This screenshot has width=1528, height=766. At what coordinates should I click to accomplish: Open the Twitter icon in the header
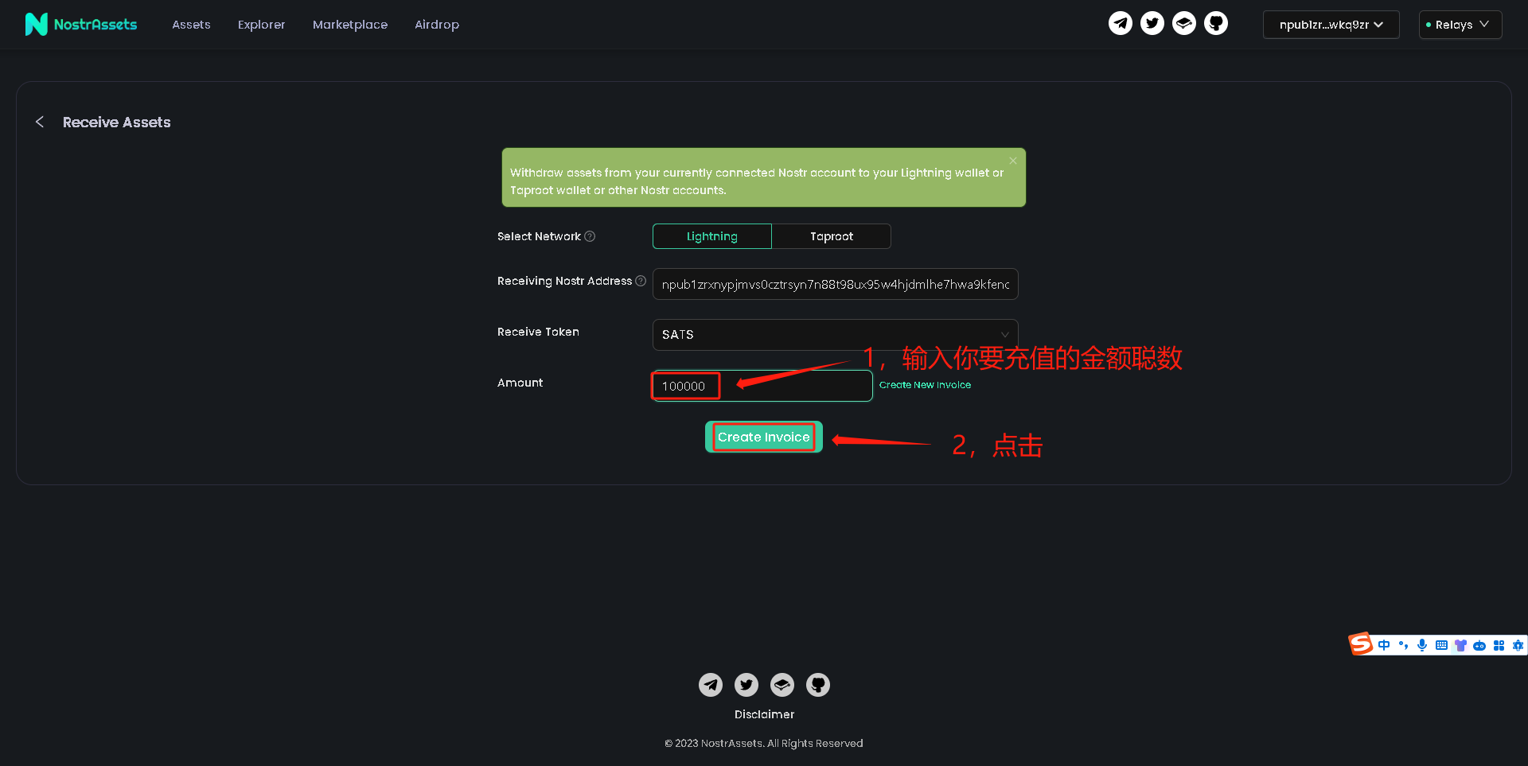[x=1152, y=23]
